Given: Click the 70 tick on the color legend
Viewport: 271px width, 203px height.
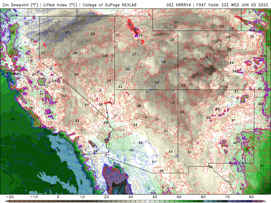Looking at the screenshot, I should click(227, 197).
